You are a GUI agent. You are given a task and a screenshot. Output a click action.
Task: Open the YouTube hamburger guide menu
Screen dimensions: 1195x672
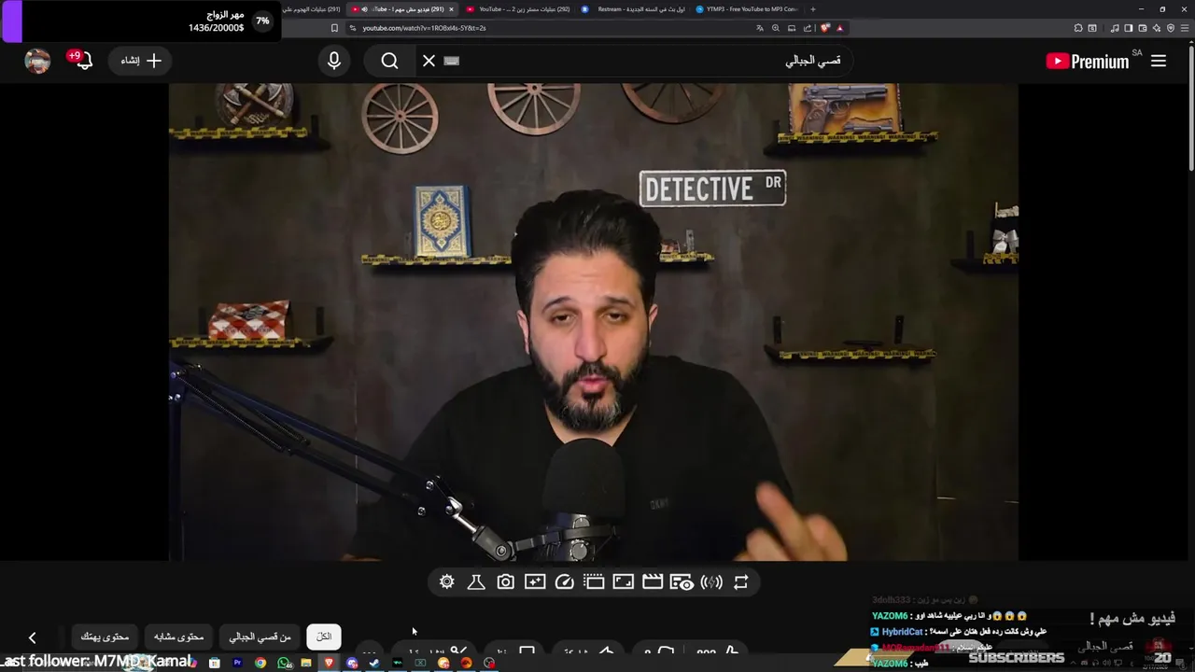[x=1159, y=61]
